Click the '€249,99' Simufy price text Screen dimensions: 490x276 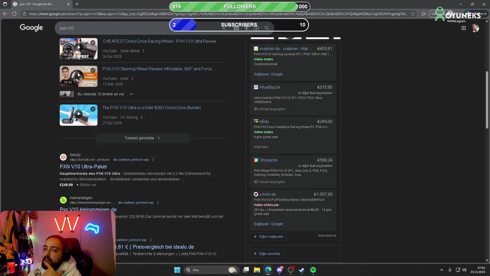coord(66,185)
